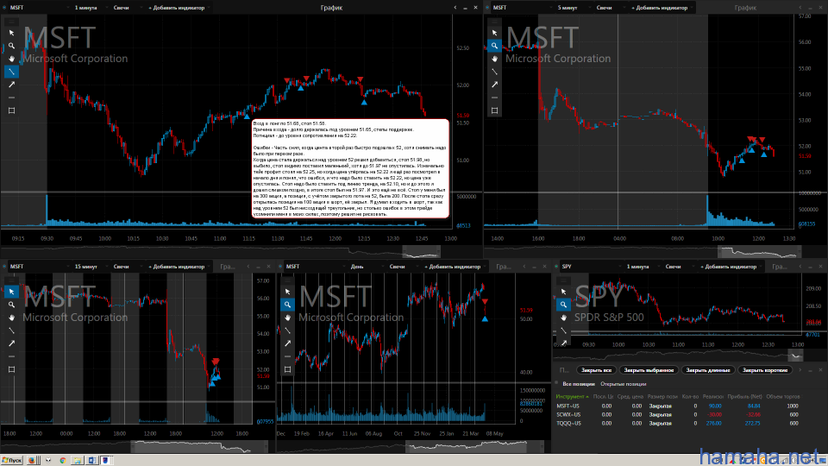Select the hand pan tool in MSFT daily chart

pos(287,318)
